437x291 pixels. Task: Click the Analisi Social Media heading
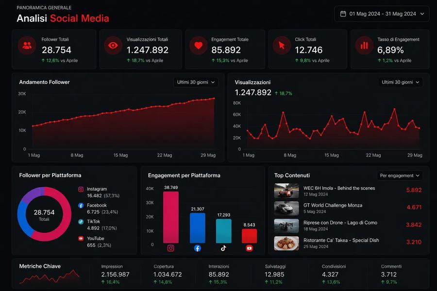tap(63, 18)
